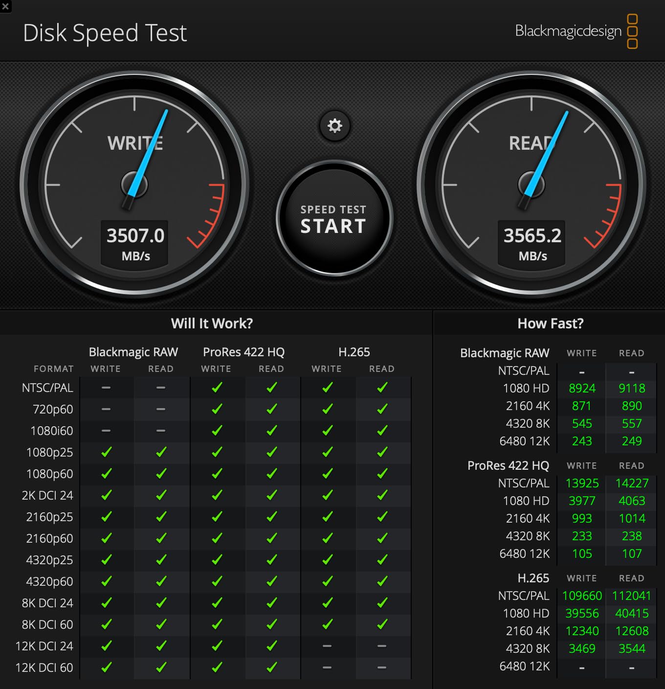Viewport: 665px width, 689px height.
Task: Click H.265 1080 HD write value 39556
Action: (x=582, y=614)
